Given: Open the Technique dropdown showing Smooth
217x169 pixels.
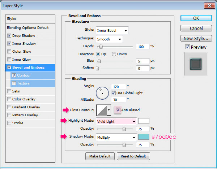Looking at the screenshot, I should point(109,39).
